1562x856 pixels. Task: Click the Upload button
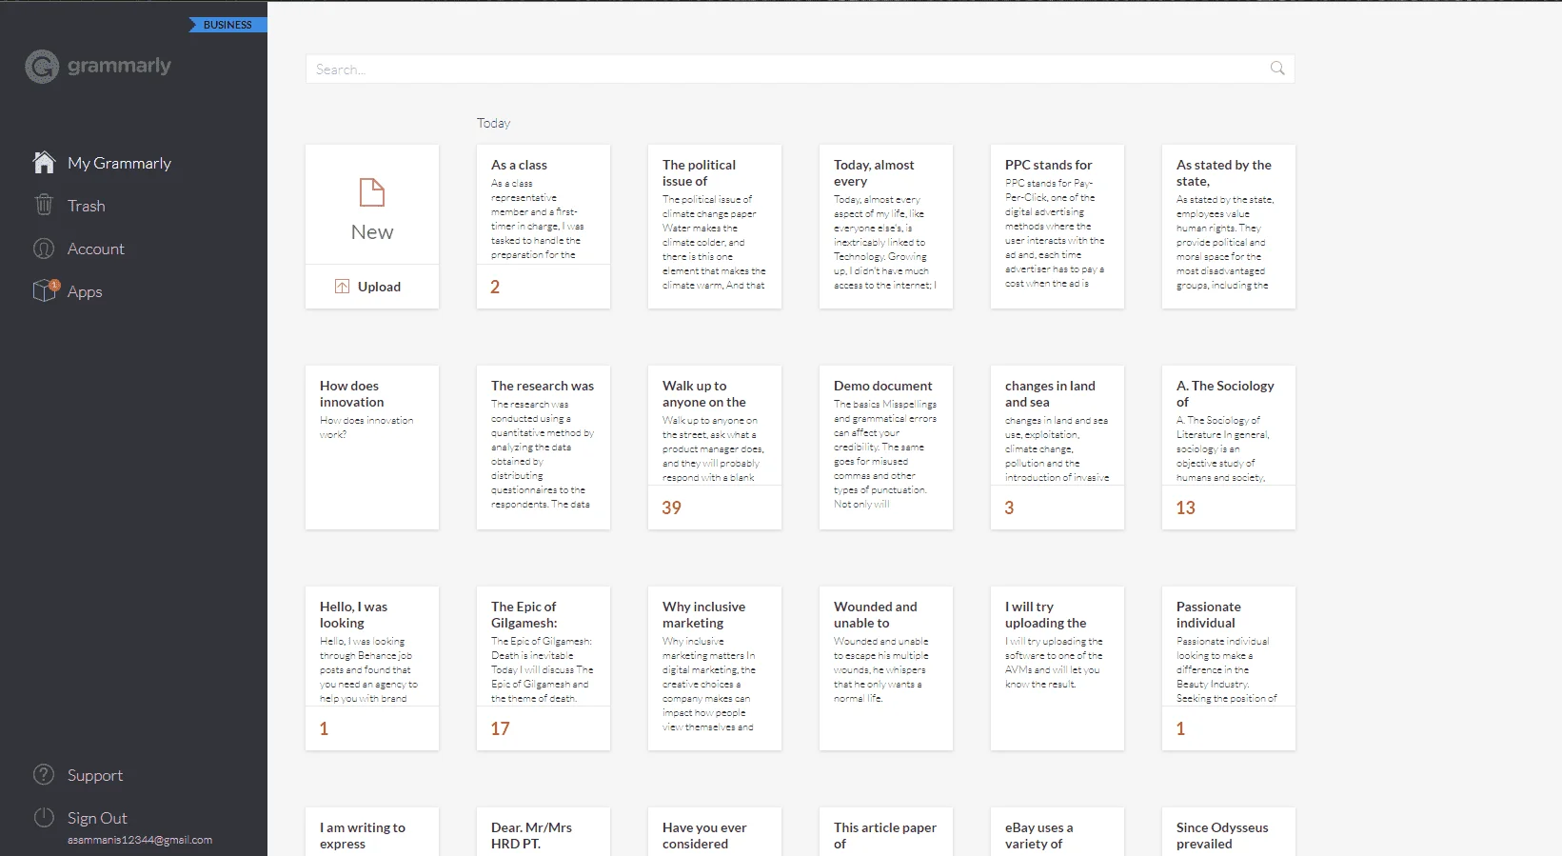click(x=371, y=287)
